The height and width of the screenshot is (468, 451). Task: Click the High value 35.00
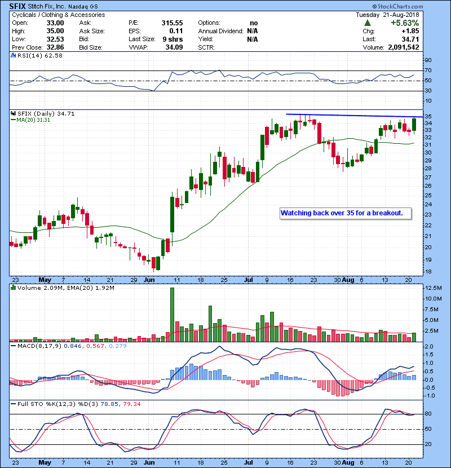click(x=55, y=31)
